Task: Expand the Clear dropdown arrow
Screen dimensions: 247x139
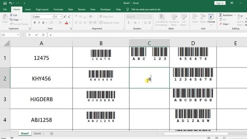Action: coord(229,24)
